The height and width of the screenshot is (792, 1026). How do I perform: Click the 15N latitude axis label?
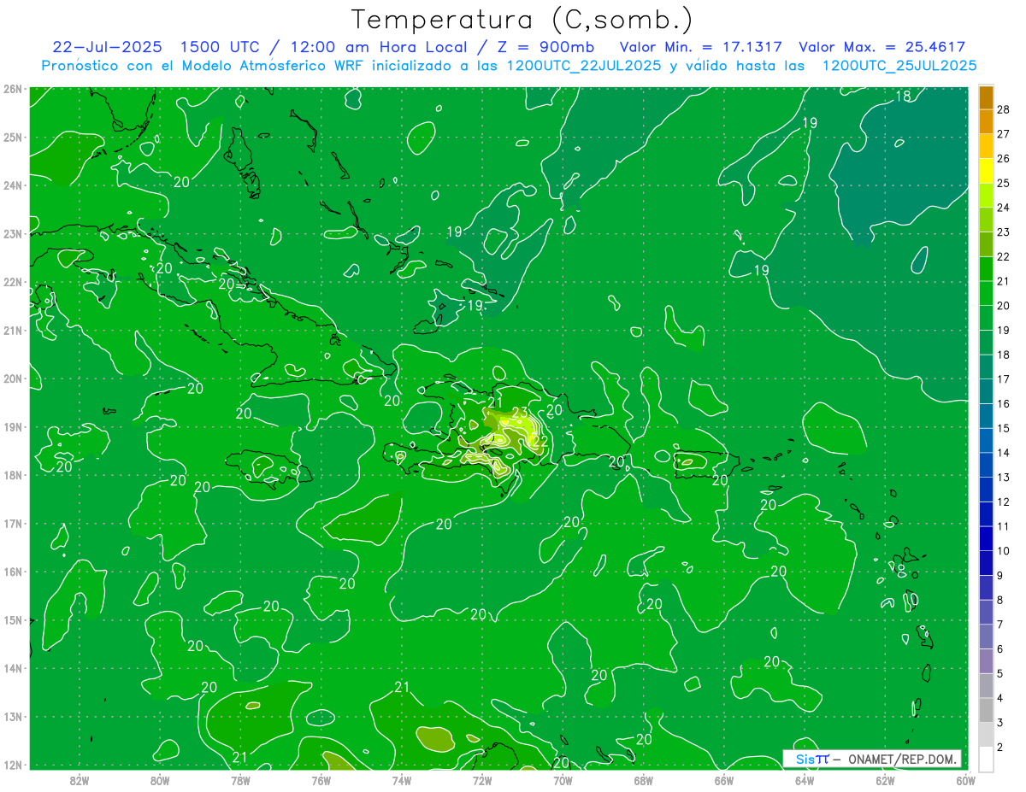coord(12,619)
